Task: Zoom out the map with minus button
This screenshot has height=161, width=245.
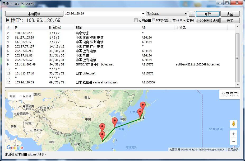Action: click(x=233, y=141)
